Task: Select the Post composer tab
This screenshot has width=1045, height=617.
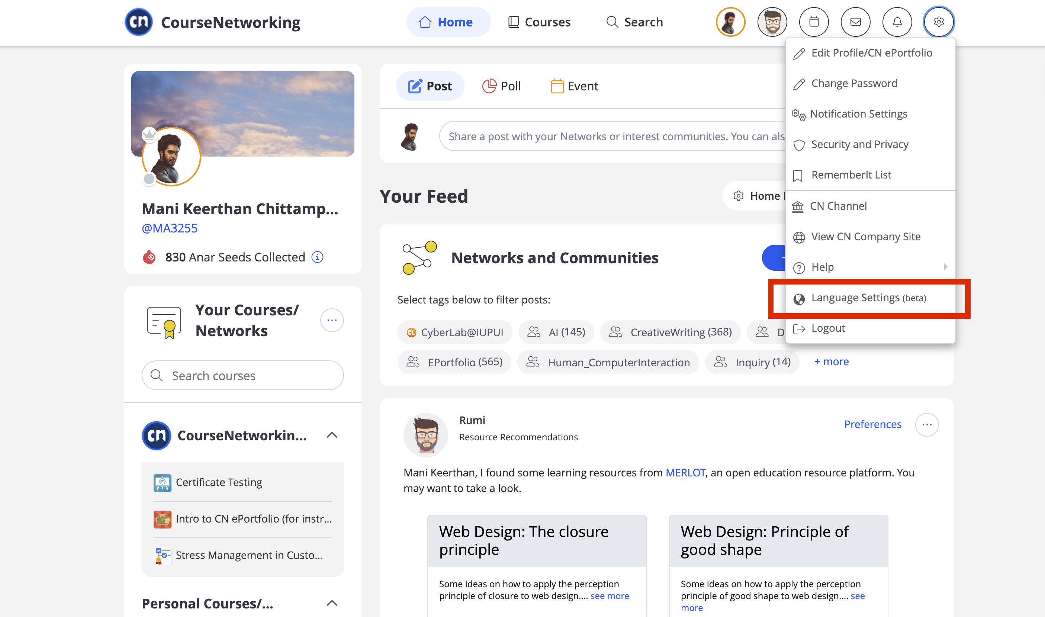Action: (x=430, y=86)
